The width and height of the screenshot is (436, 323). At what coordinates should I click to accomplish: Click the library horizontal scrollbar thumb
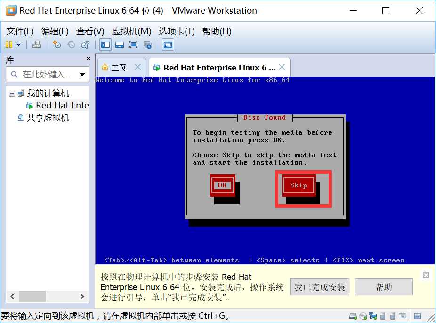coord(32,296)
